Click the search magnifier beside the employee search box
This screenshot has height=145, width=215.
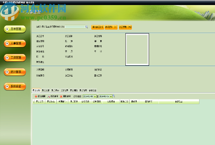87,27
